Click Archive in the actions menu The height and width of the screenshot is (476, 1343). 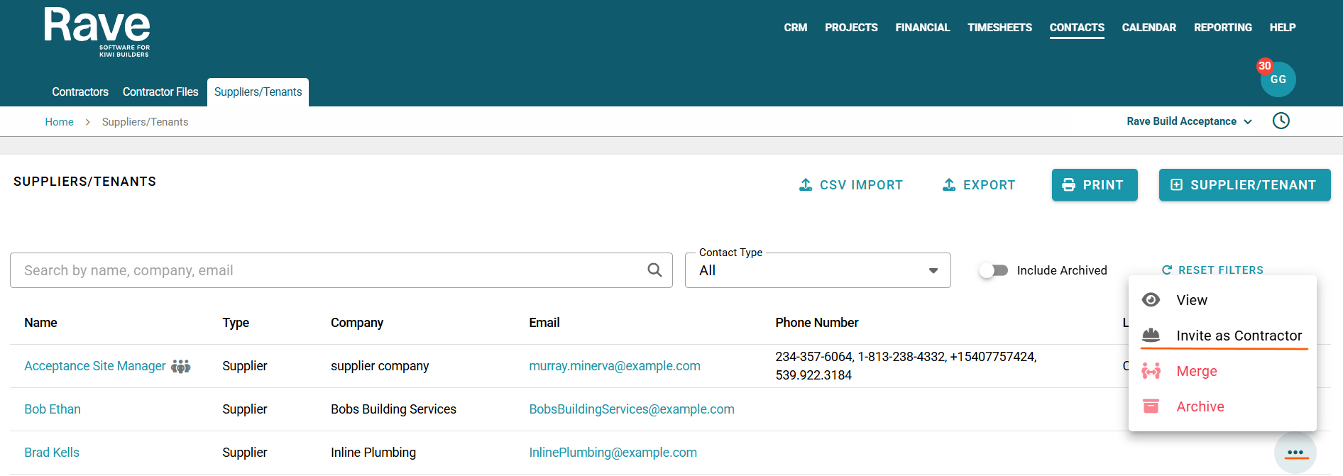[x=1200, y=406]
